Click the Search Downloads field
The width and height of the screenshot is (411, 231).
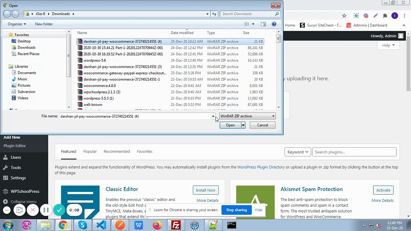247,14
